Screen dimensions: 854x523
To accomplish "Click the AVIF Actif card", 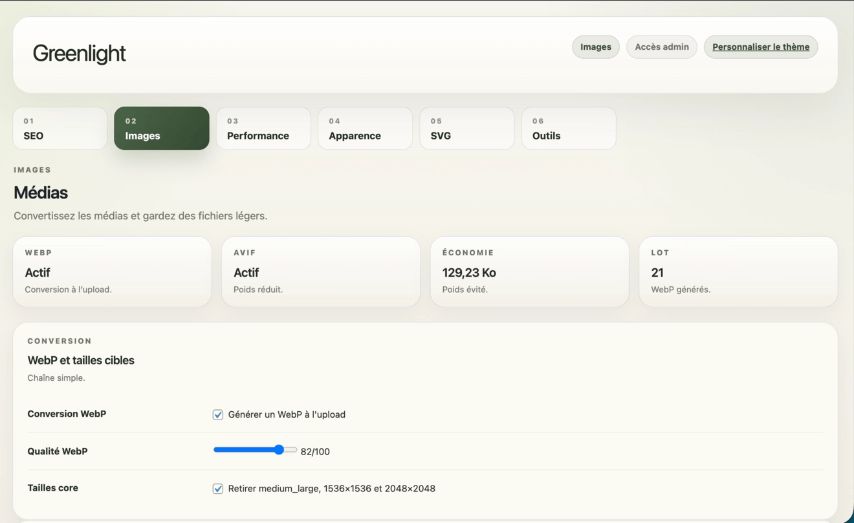I will (x=321, y=271).
